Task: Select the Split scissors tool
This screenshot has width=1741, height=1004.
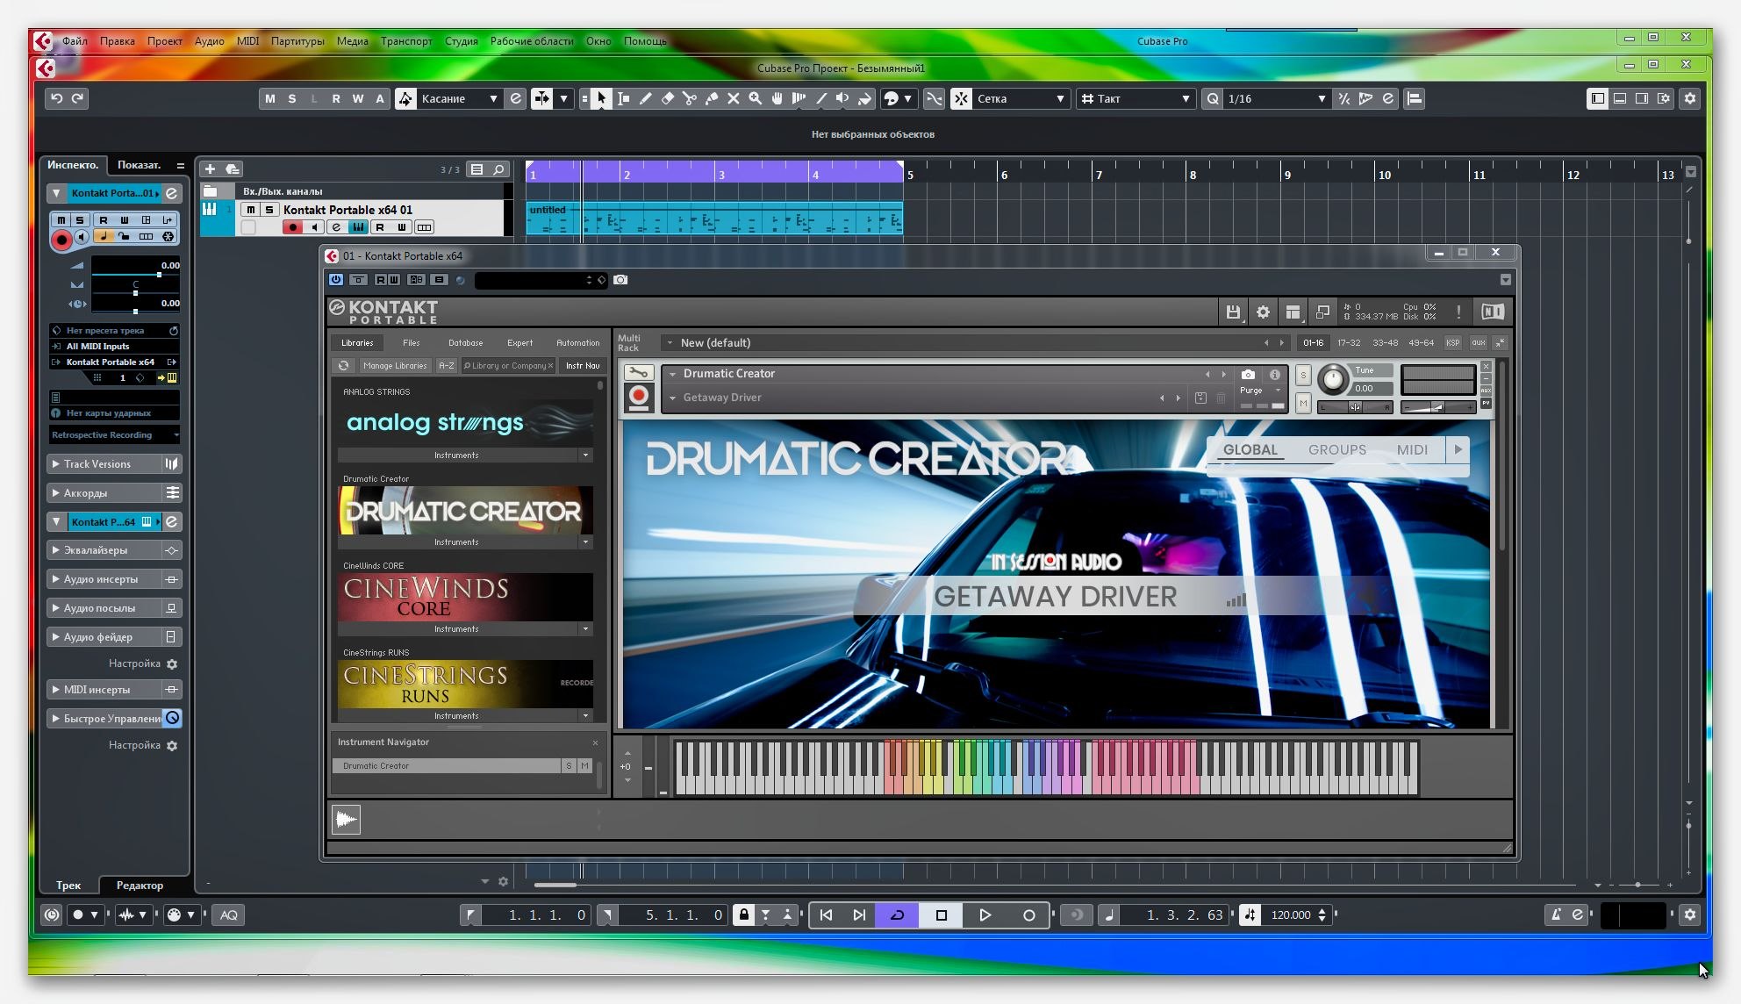Action: pyautogui.click(x=689, y=98)
